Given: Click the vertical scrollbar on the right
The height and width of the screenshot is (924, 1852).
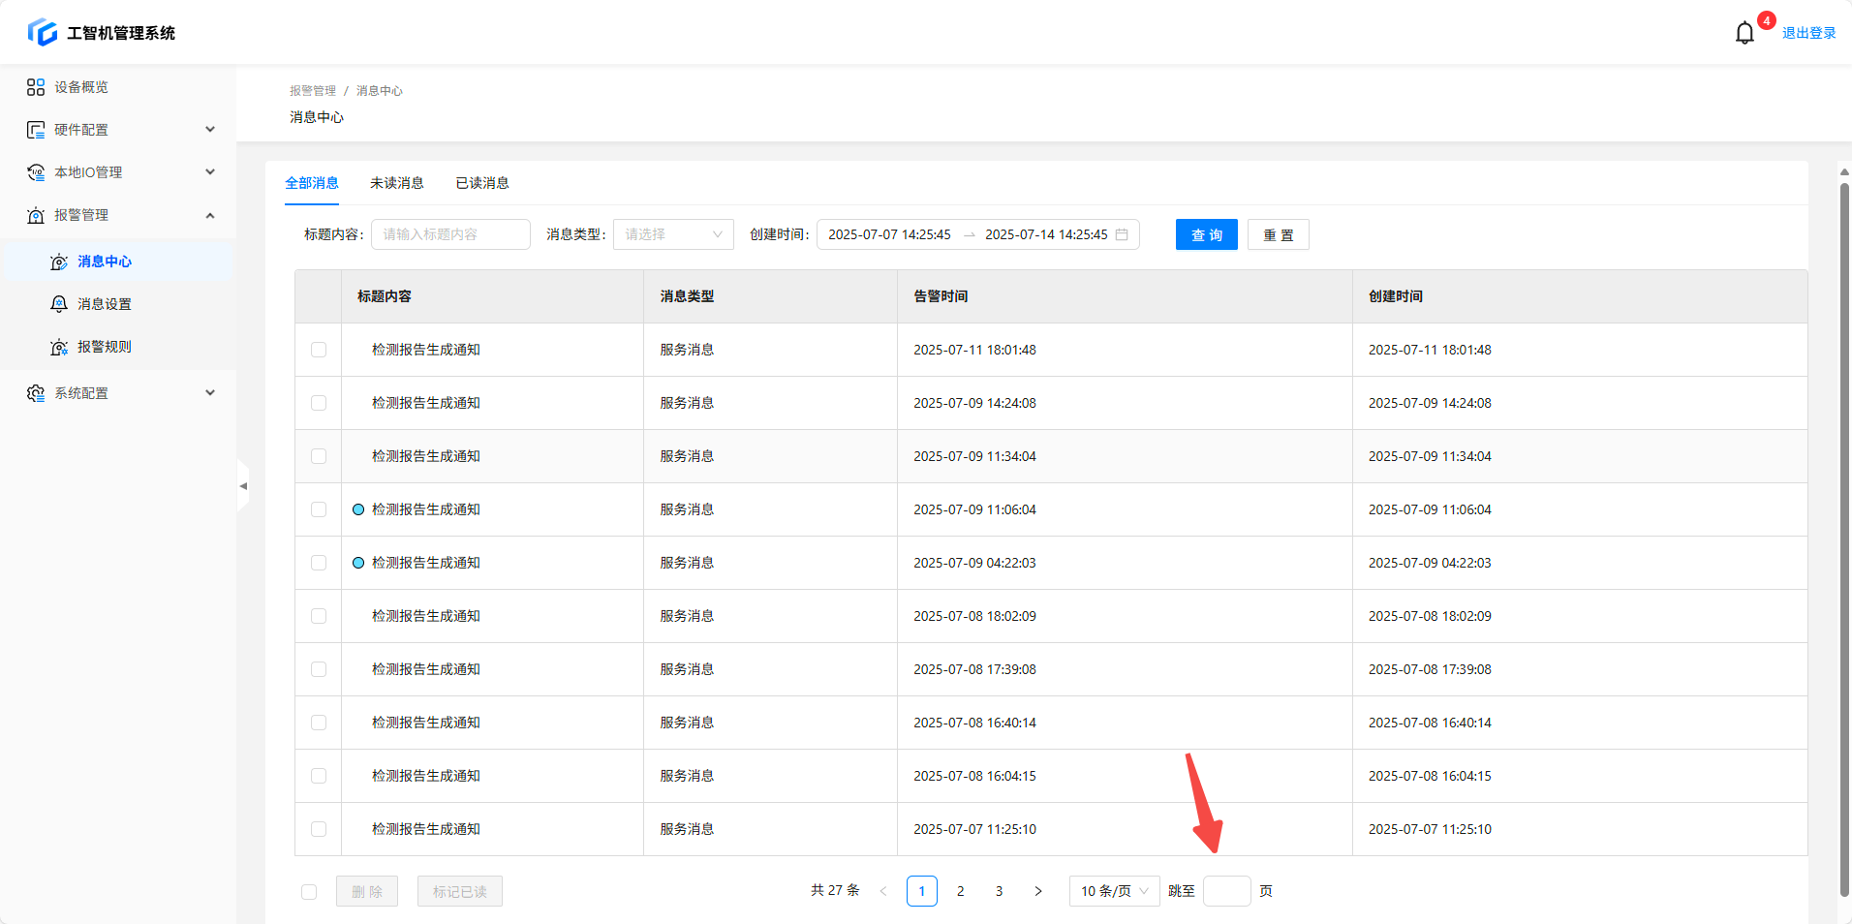Looking at the screenshot, I should 1844,533.
